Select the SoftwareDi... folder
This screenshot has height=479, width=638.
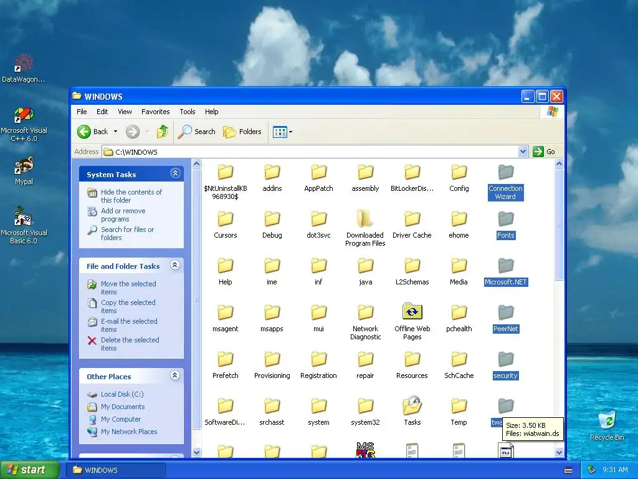(x=225, y=411)
